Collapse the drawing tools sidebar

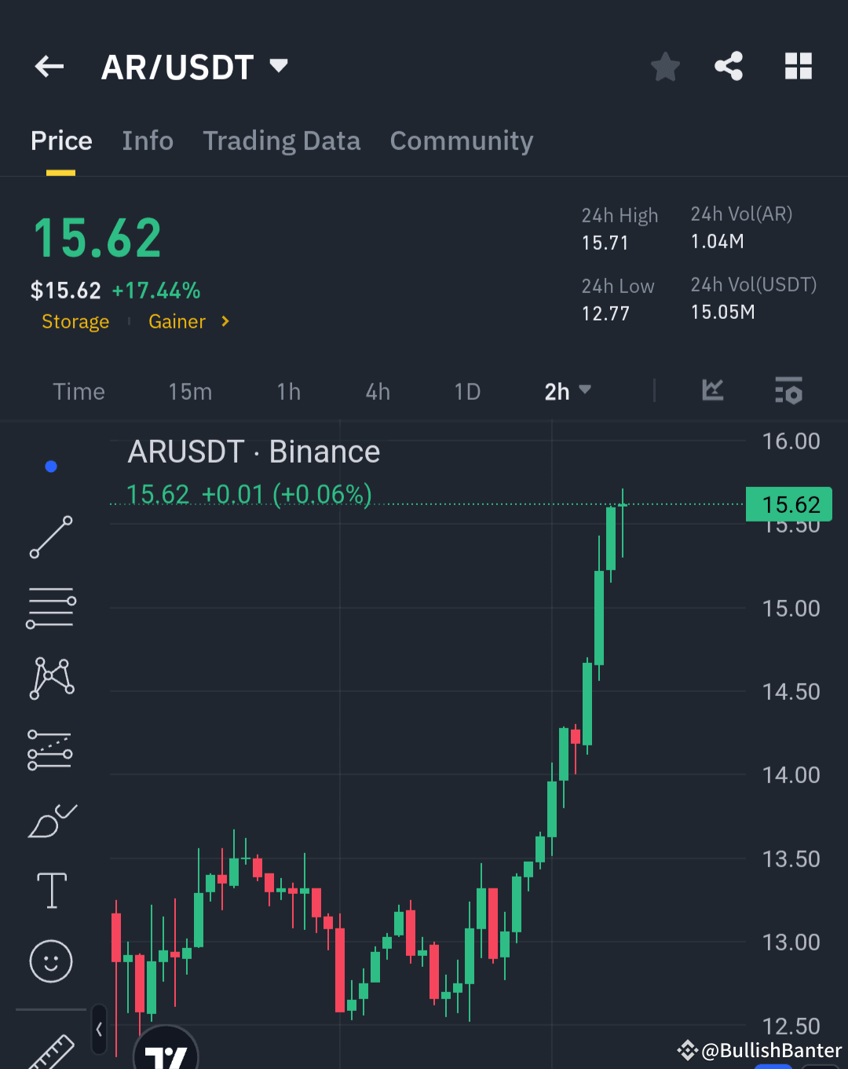[99, 1029]
